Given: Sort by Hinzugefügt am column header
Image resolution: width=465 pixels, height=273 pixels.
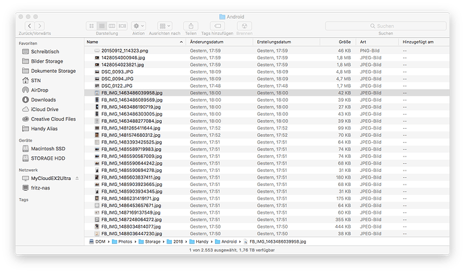Looking at the screenshot, I should (x=423, y=42).
